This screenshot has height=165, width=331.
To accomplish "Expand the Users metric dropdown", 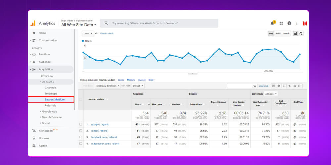I will click(x=88, y=33).
